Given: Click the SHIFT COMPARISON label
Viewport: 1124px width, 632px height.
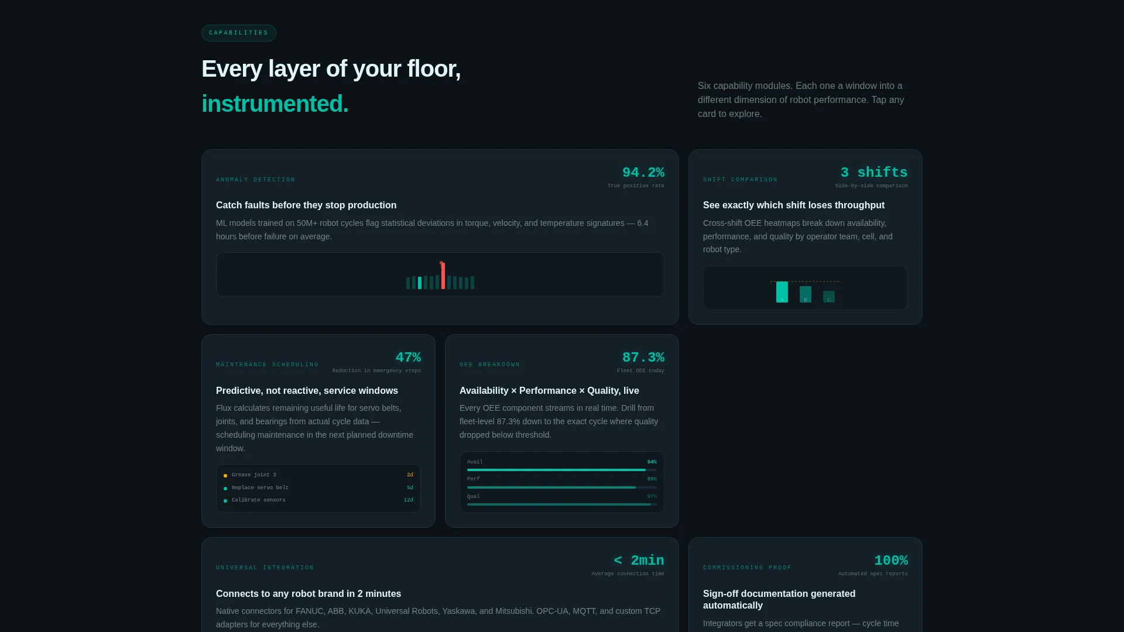Looking at the screenshot, I should 741,180.
